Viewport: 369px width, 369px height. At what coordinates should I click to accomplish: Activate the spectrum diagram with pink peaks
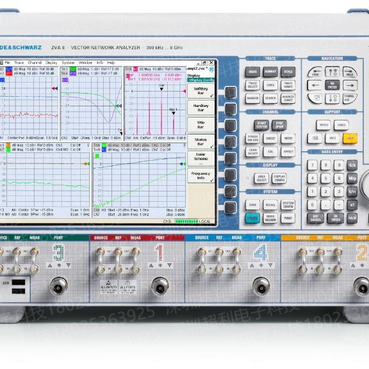(x=155, y=104)
